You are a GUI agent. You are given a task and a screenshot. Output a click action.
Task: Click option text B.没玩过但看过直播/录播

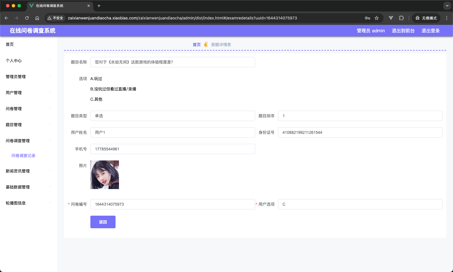113,89
